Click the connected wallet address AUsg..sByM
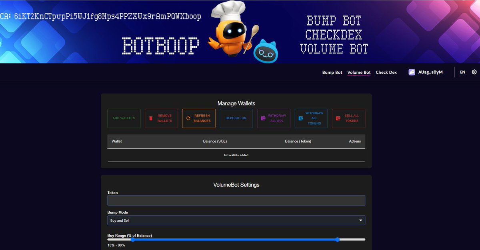 [x=430, y=72]
